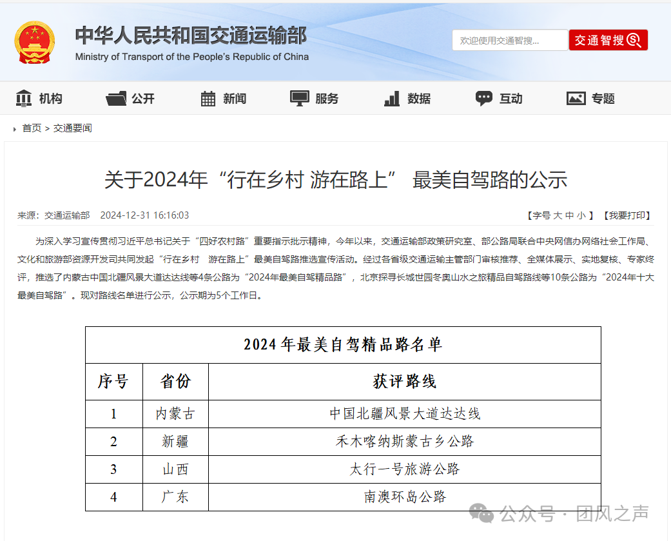Click the English Ministry of Transport subtitle
This screenshot has width=671, height=541.
tap(191, 57)
